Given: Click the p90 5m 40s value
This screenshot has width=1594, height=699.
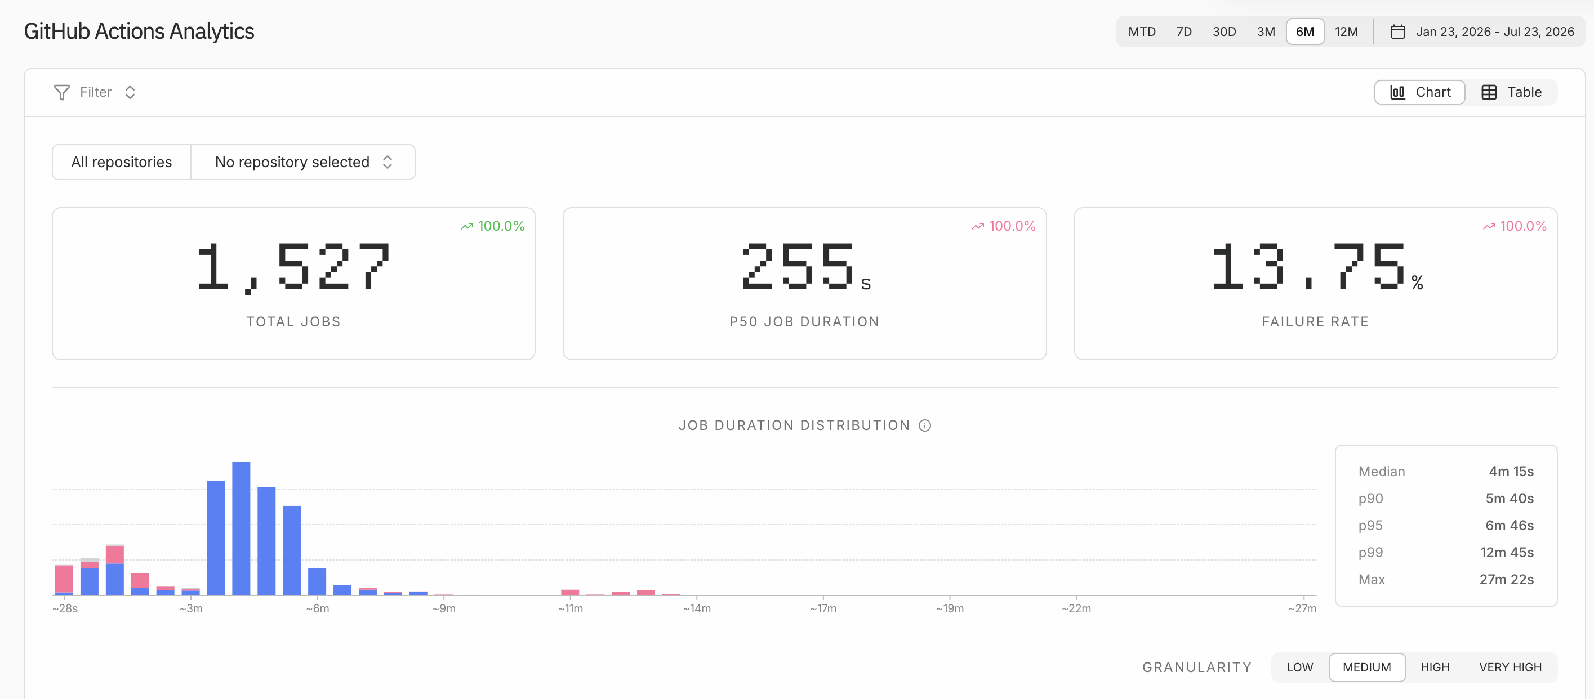Looking at the screenshot, I should pos(1509,499).
